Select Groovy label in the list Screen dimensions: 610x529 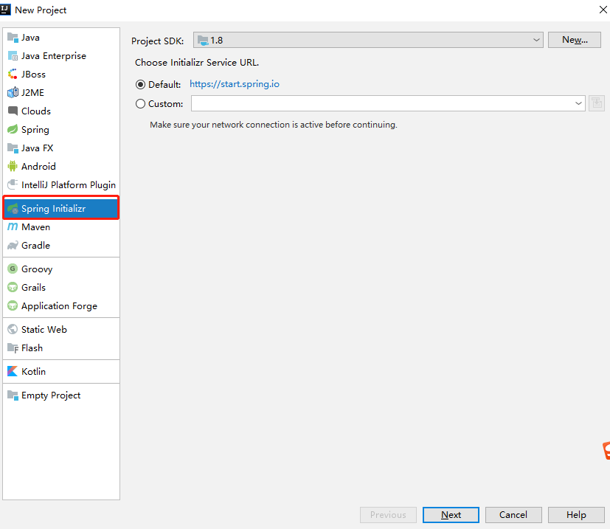(x=37, y=269)
